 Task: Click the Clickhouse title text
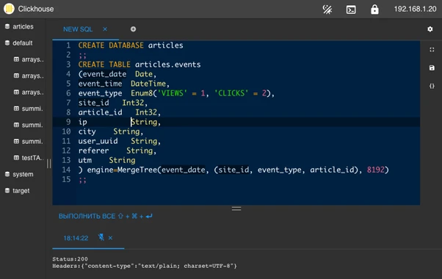[x=36, y=9]
